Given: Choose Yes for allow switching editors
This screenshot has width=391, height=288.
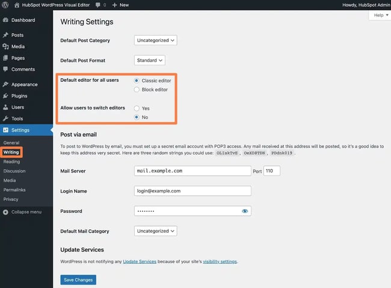Looking at the screenshot, I should tap(137, 108).
